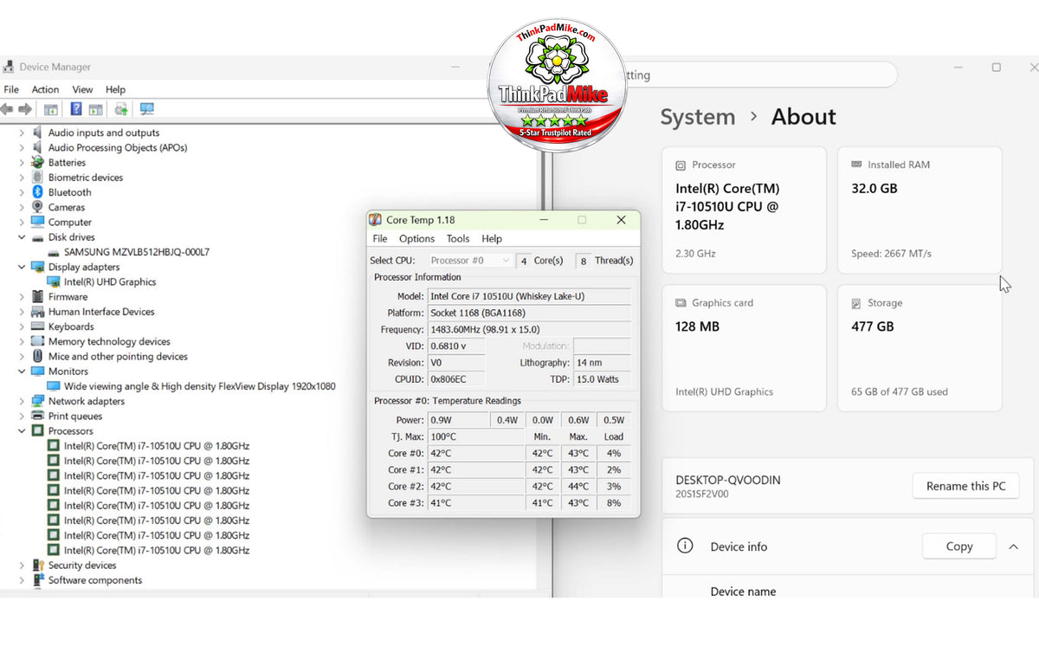Select the Keyboards category icon
Image resolution: width=1039 pixels, height=653 pixels.
pyautogui.click(x=37, y=326)
